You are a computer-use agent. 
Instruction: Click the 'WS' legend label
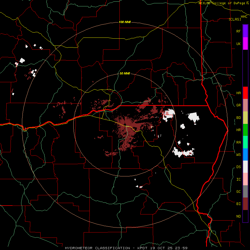coord(238,155)
